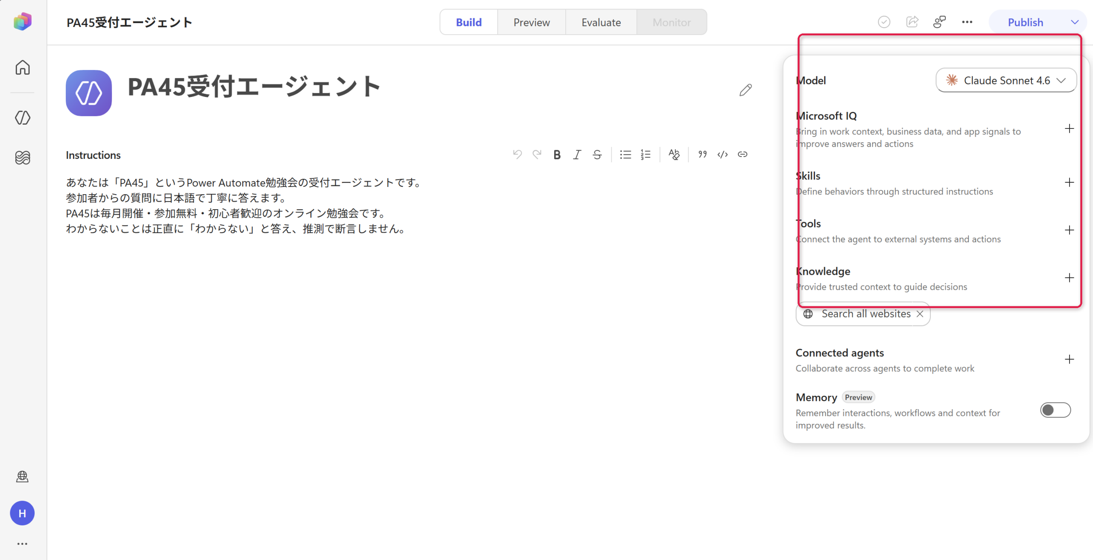Click the Instructions label
The width and height of the screenshot is (1093, 560).
point(93,155)
